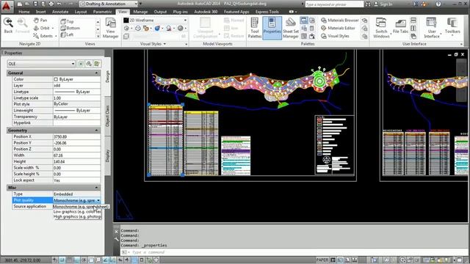Open the Toolbars menu button
Screen dimensions: 470x264
point(452,26)
